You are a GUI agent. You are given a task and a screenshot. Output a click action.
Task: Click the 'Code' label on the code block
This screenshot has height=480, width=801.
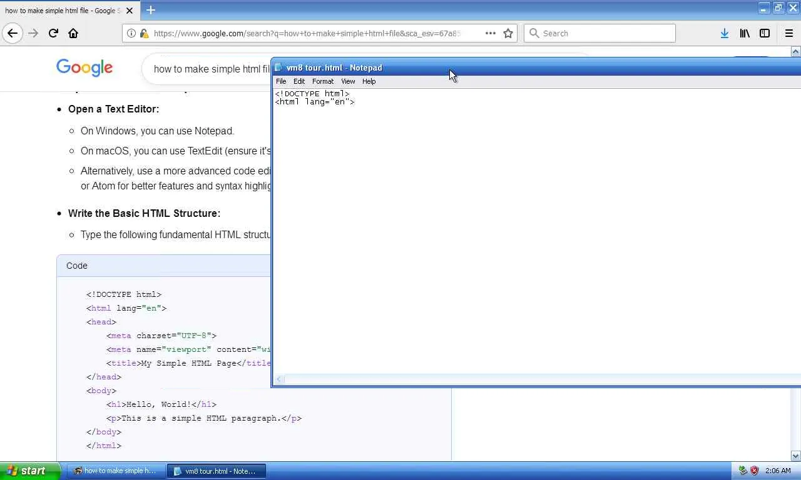click(x=77, y=266)
